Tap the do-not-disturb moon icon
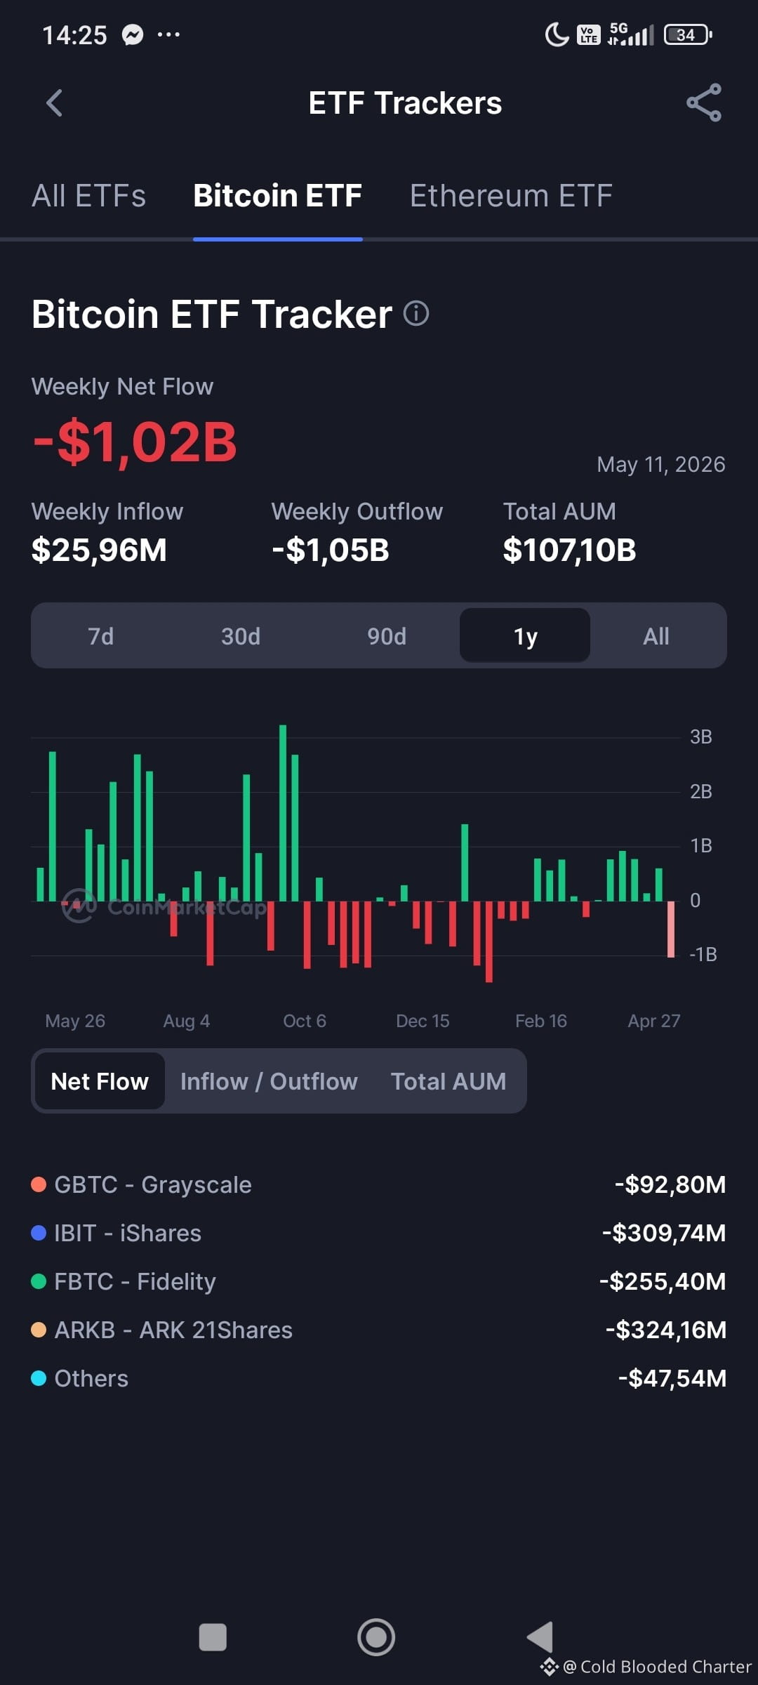 [x=557, y=34]
